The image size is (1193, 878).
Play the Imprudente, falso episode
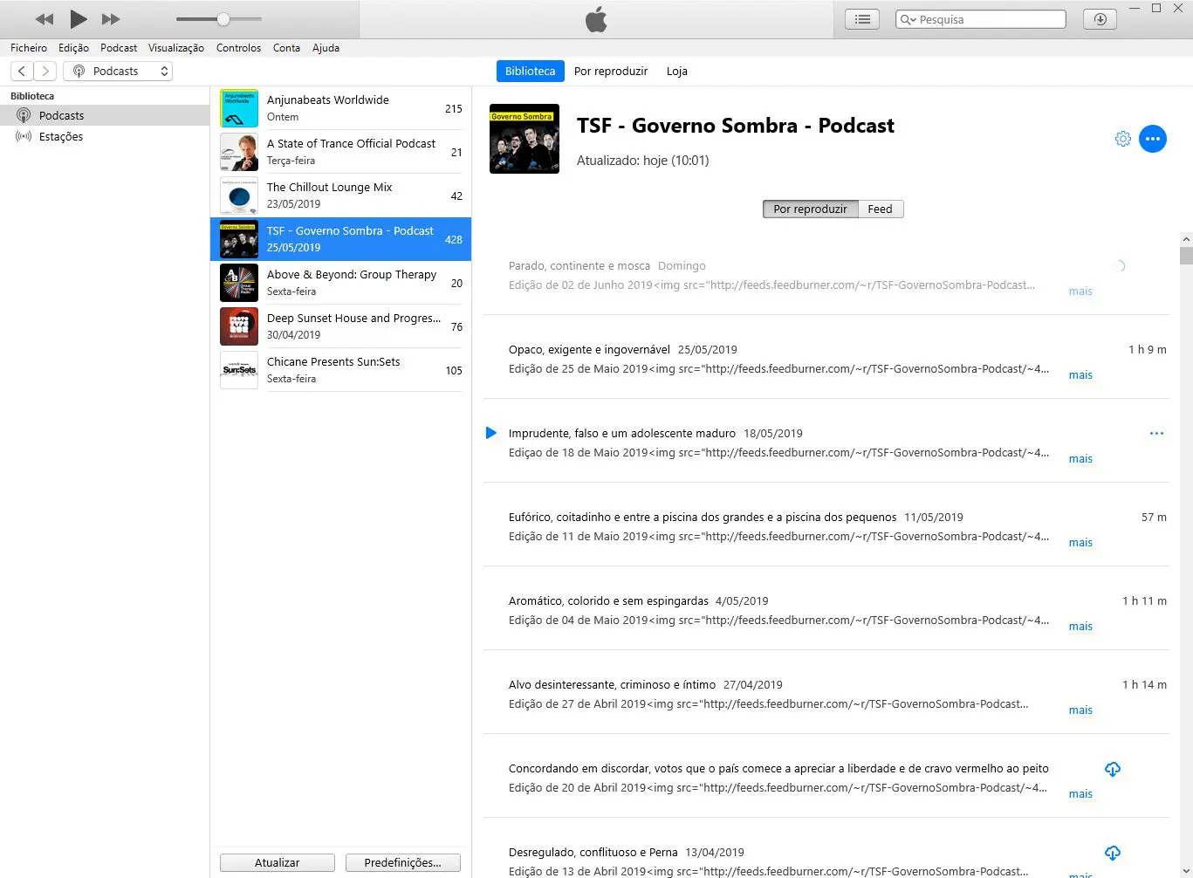click(490, 433)
